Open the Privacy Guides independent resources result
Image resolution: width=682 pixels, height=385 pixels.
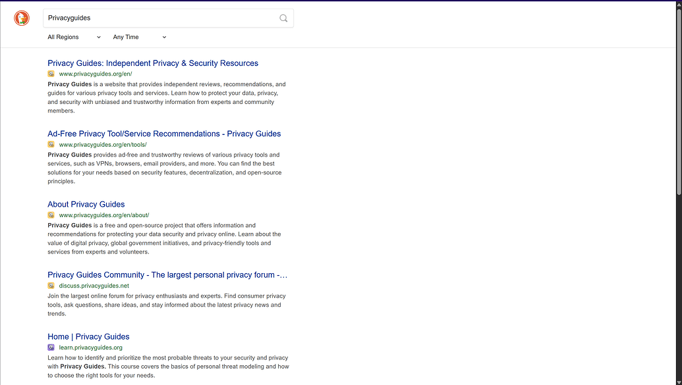point(153,63)
